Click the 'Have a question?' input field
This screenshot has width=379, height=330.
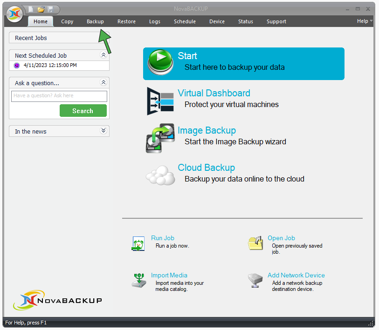click(x=59, y=96)
